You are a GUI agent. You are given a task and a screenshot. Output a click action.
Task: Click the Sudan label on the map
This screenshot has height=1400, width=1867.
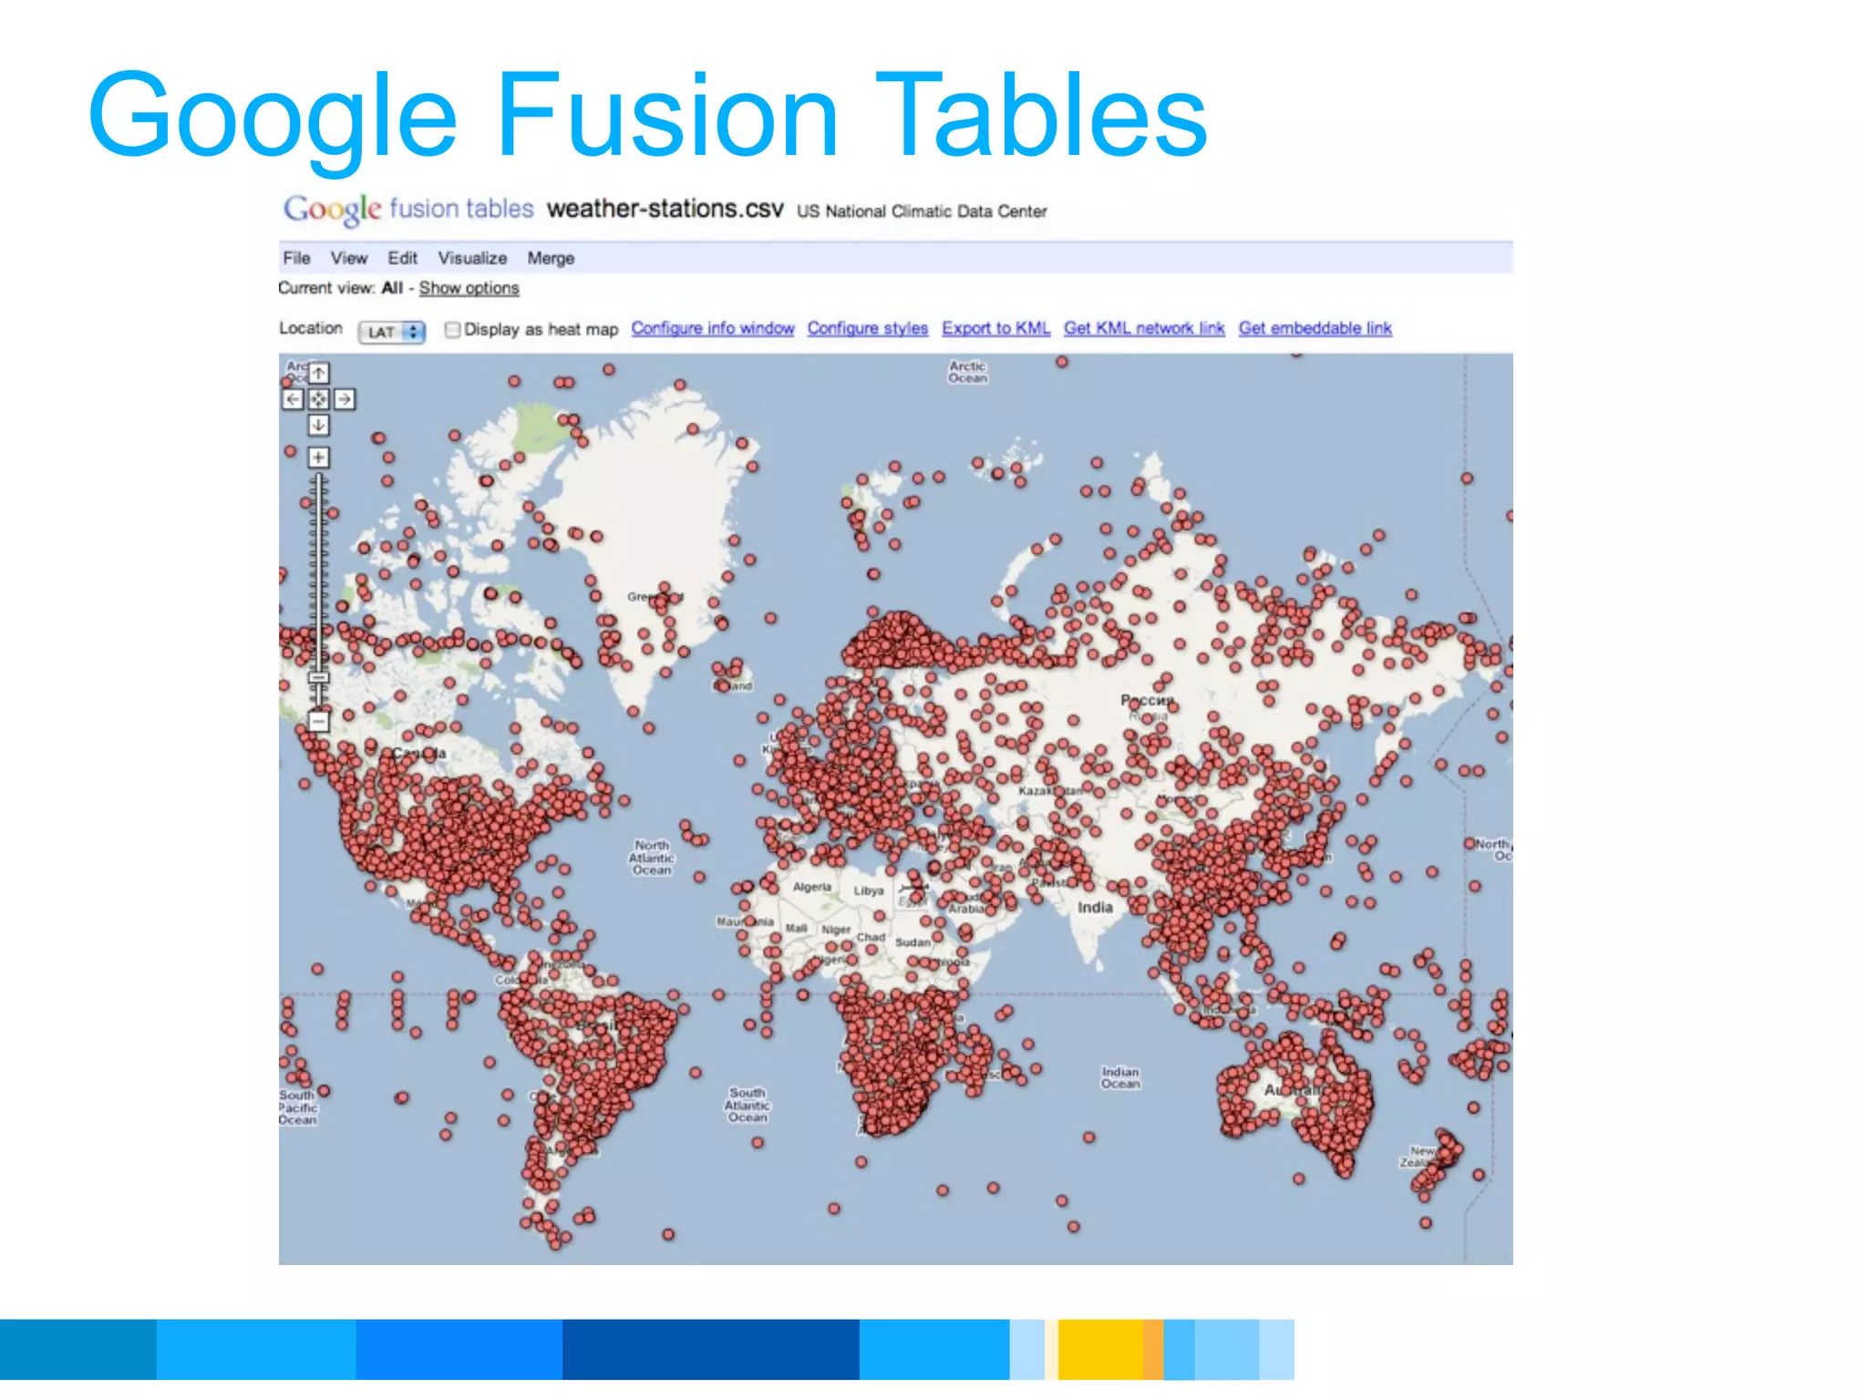913,942
